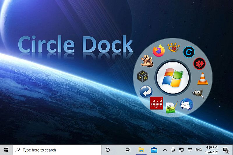
Task: Open Advanced SystemCare blue C icon
Action: tap(188, 52)
